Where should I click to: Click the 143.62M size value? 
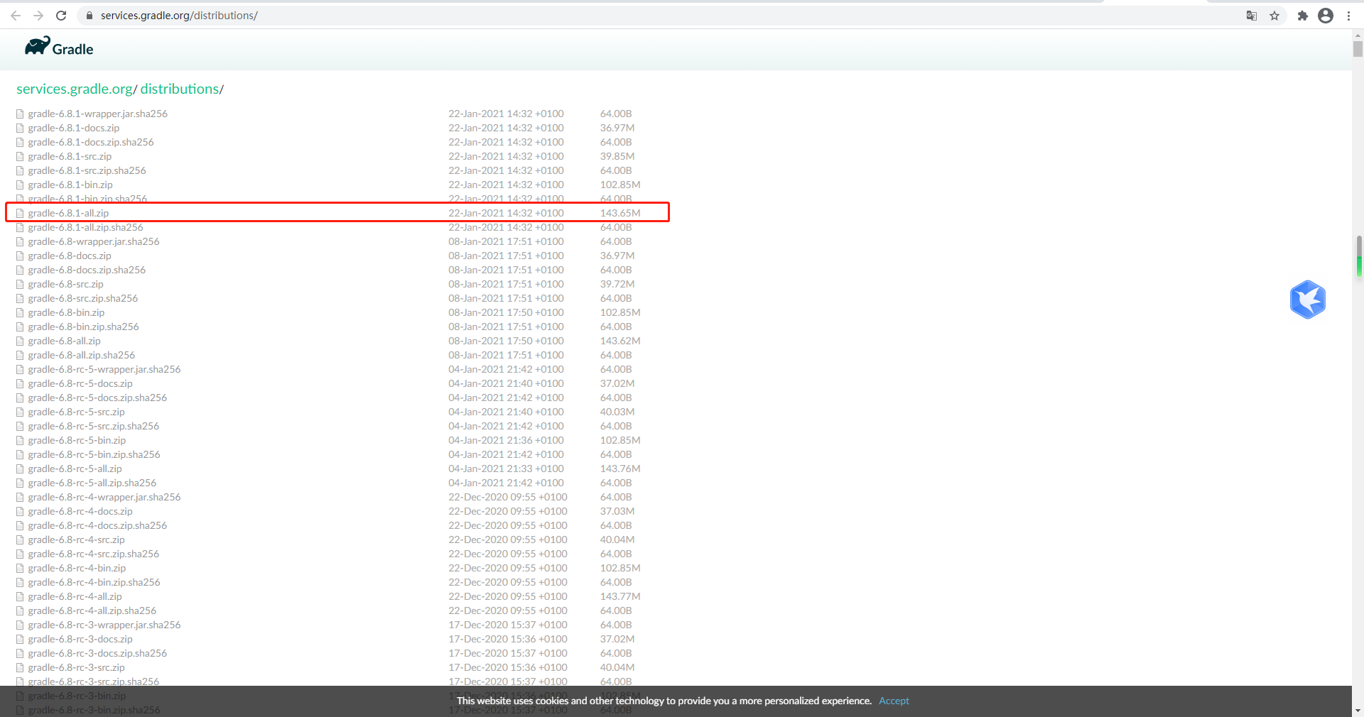620,341
